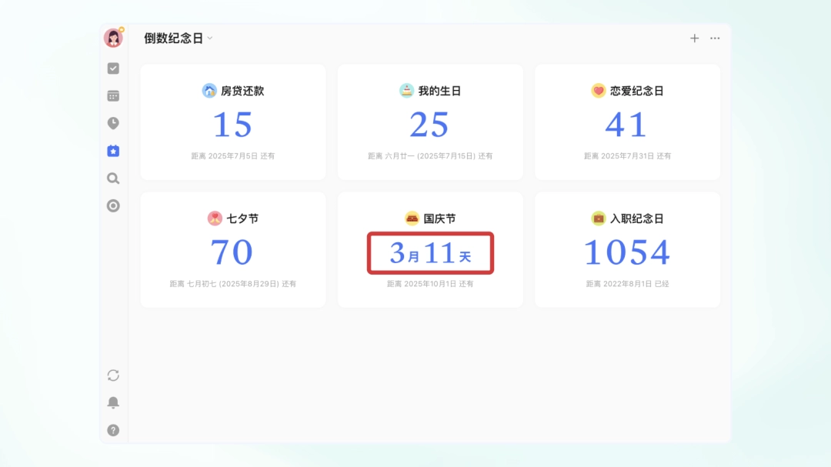Open help via the question mark icon
Screen dimensions: 831x467
113,430
